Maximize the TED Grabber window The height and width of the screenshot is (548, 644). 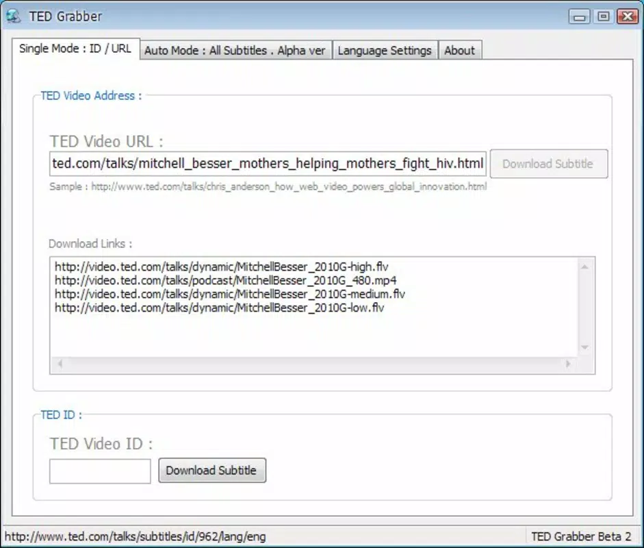(x=604, y=16)
